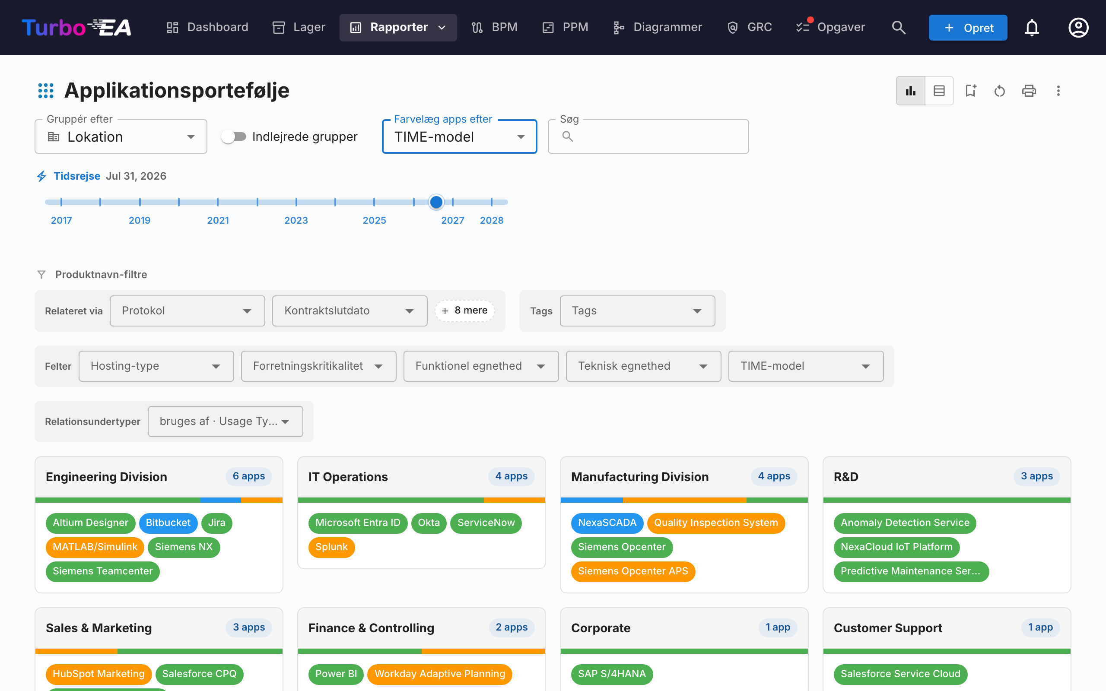Open the HubSpot Marketing chip
The image size is (1106, 691).
point(99,674)
